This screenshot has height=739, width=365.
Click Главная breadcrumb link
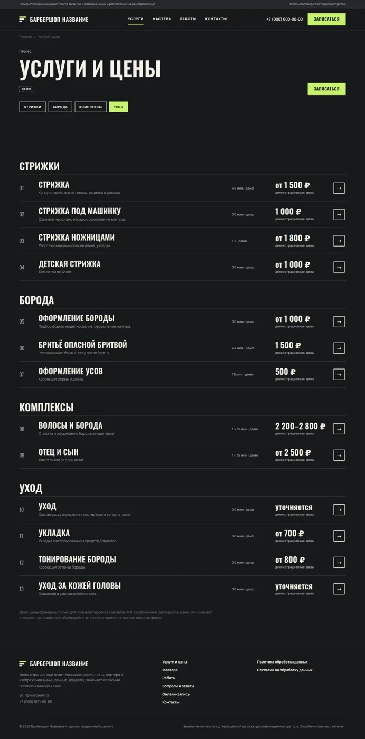(25, 37)
